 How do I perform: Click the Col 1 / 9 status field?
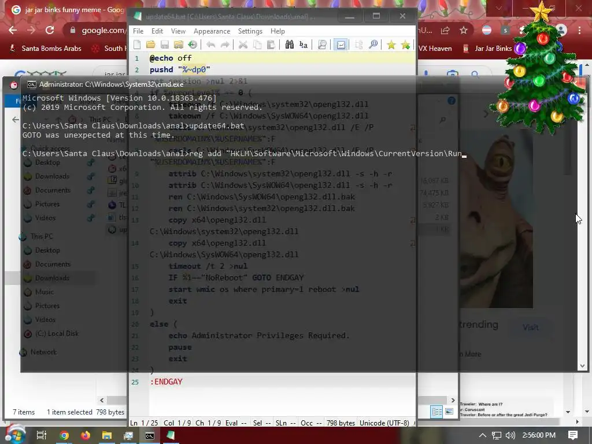pos(177,423)
